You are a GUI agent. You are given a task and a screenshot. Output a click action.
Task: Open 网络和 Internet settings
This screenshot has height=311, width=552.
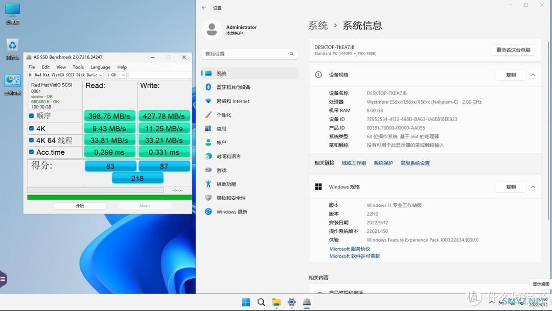click(x=250, y=101)
